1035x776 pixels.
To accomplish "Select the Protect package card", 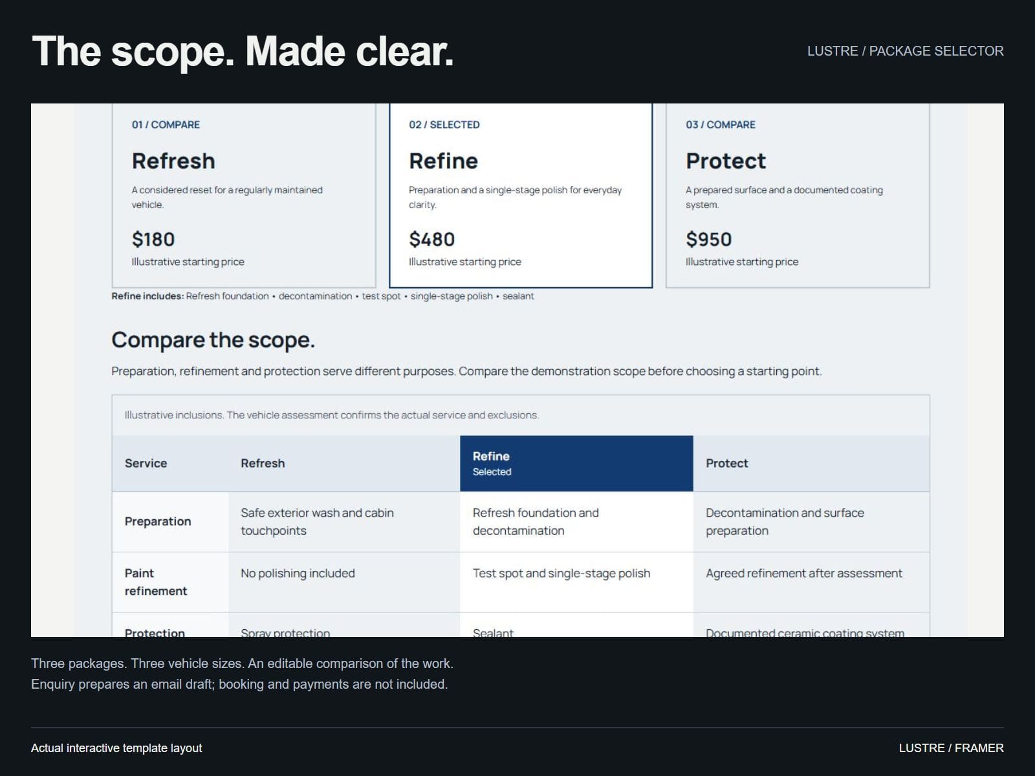I will coord(798,195).
